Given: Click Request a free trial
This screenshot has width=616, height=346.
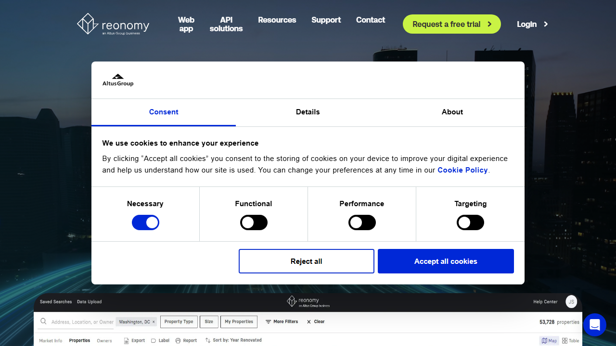Looking at the screenshot, I should coord(452,24).
